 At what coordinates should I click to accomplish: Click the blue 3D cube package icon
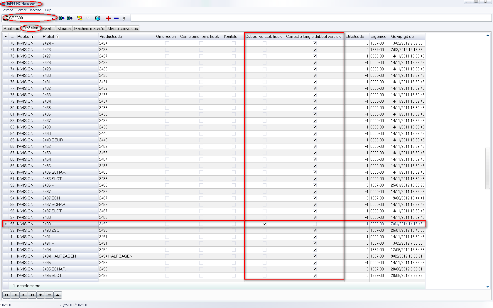click(x=98, y=18)
